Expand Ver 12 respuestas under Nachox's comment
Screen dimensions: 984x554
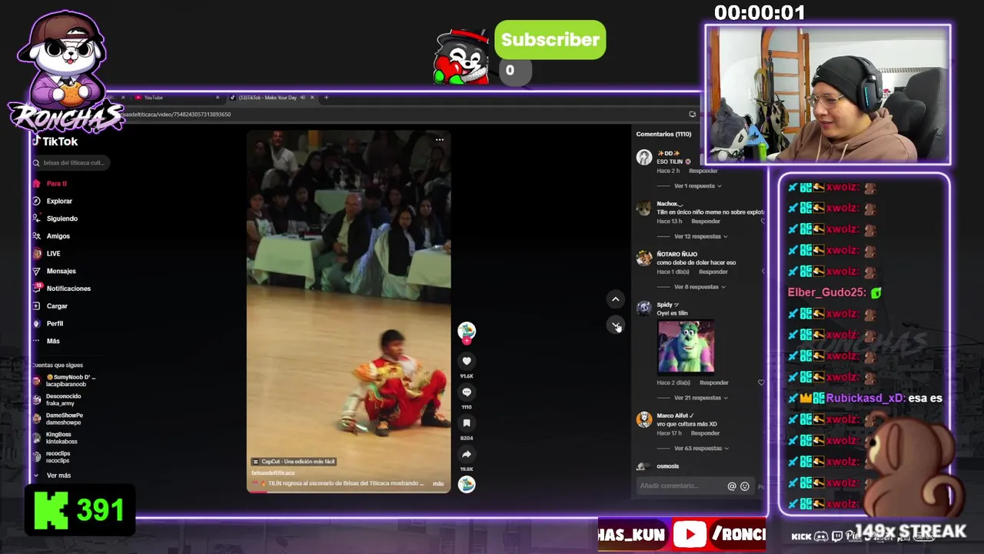(x=700, y=236)
